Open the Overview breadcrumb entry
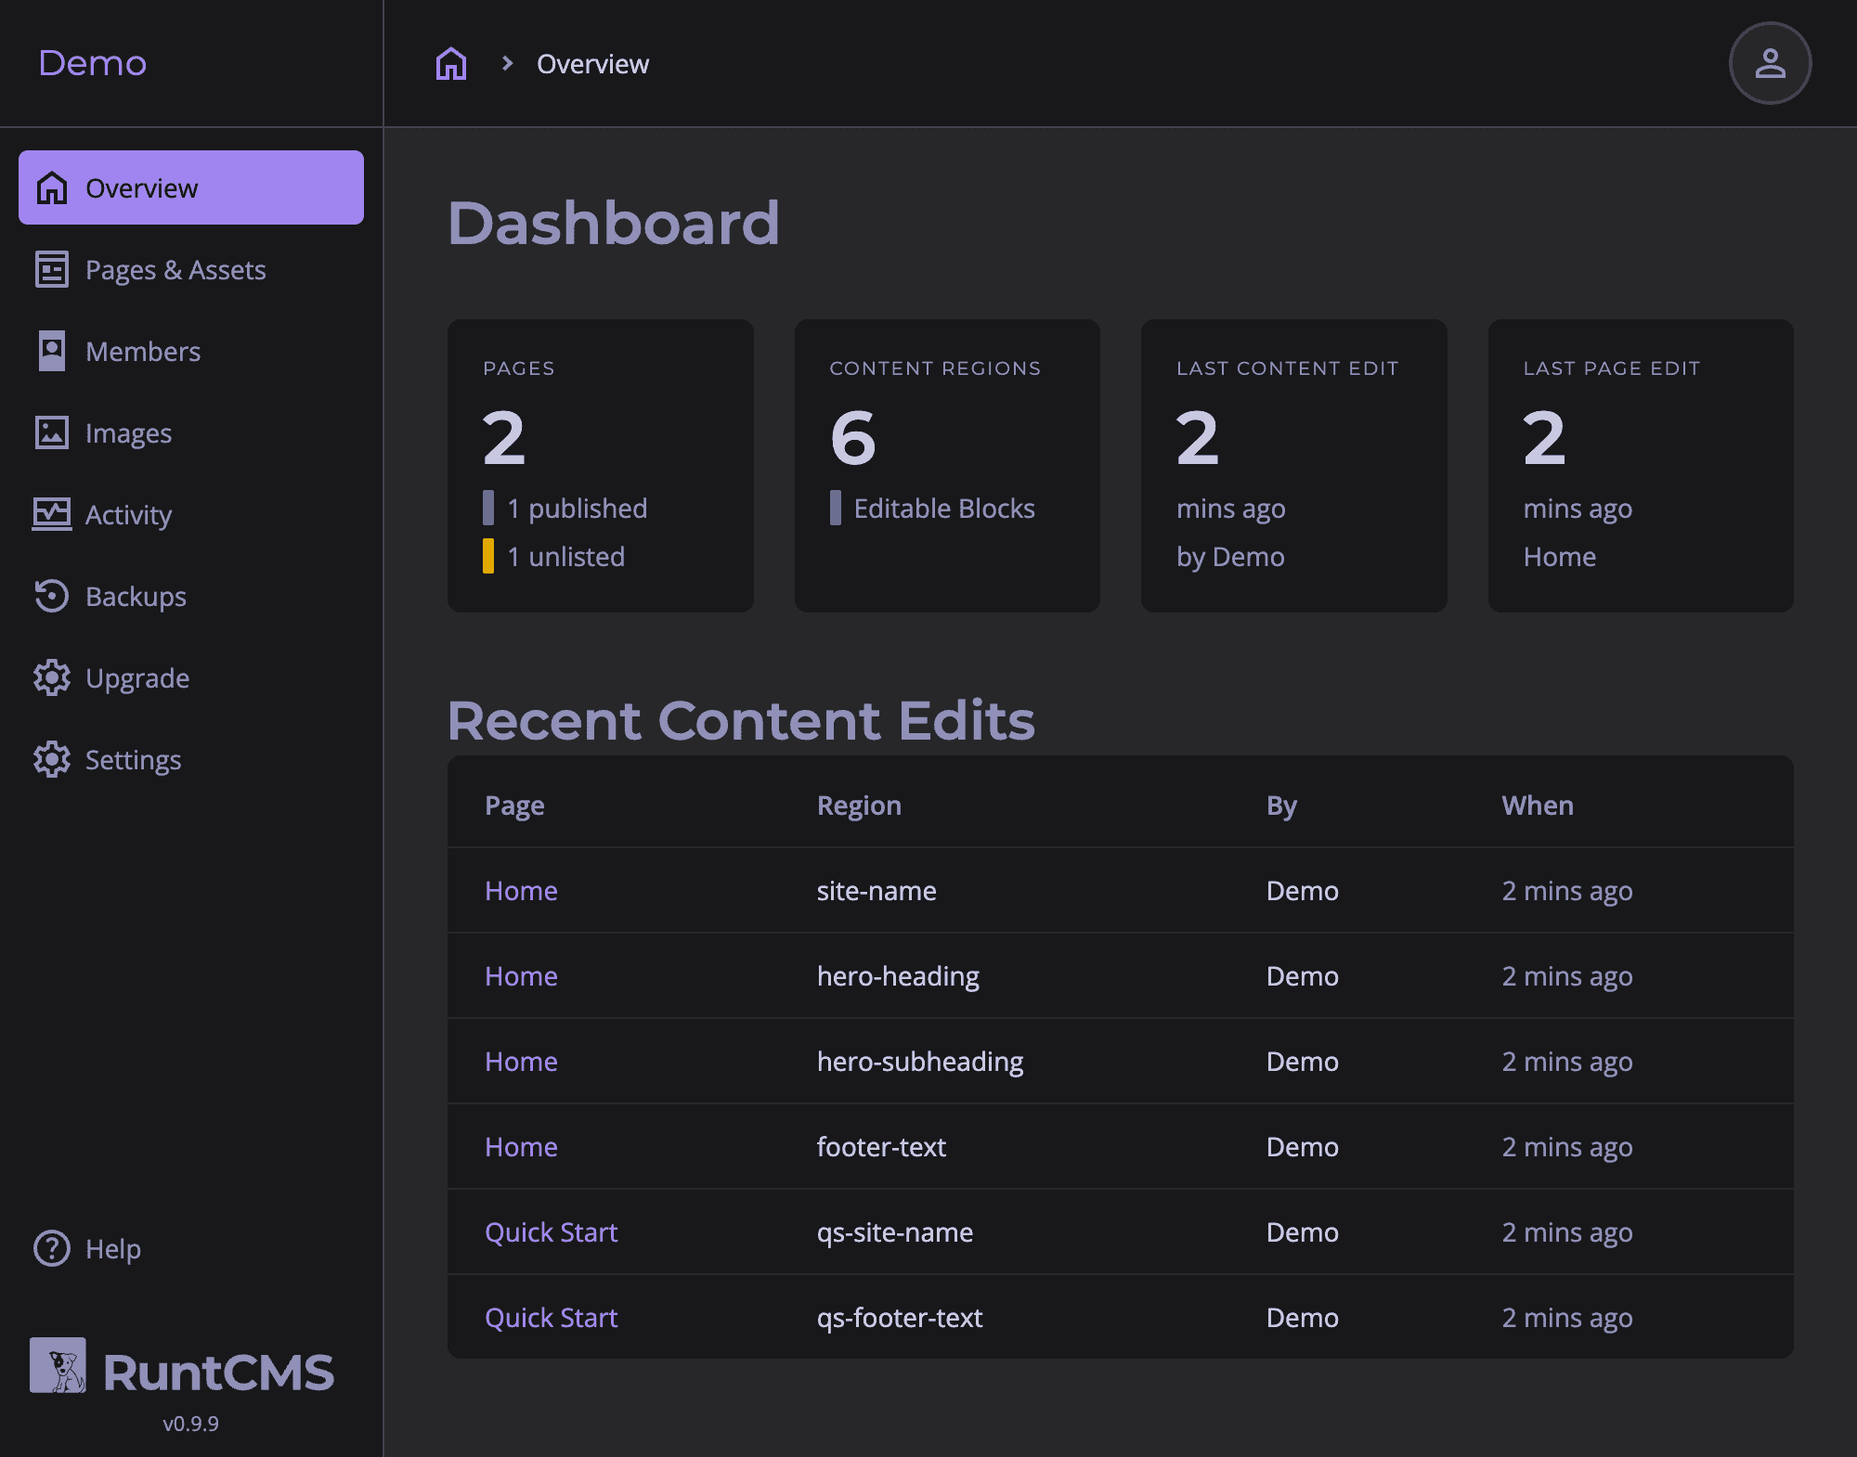1857x1457 pixels. [593, 63]
